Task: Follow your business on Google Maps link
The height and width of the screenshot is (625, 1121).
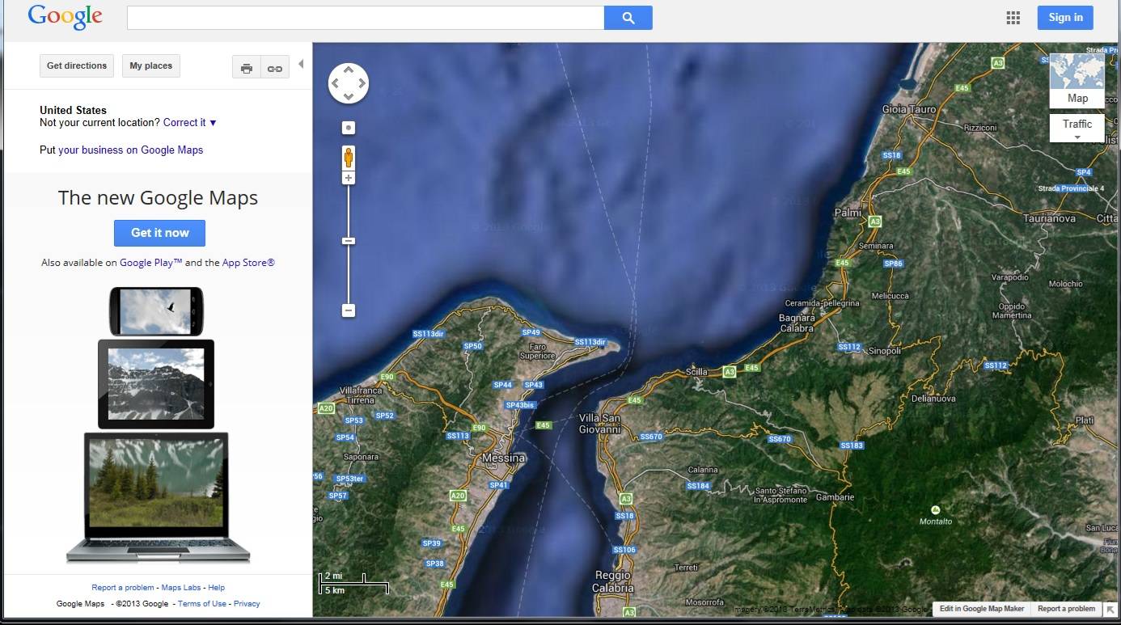Action: tap(131, 150)
